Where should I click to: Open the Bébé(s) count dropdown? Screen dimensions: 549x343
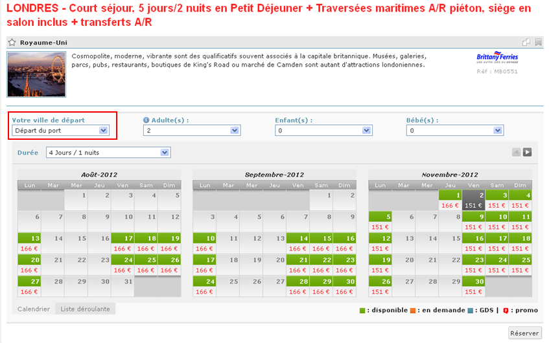pyautogui.click(x=455, y=131)
